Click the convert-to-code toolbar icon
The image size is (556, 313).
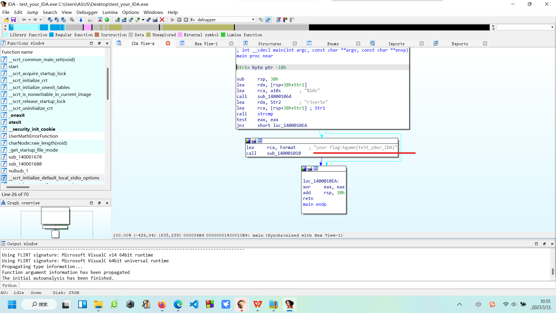(118, 20)
